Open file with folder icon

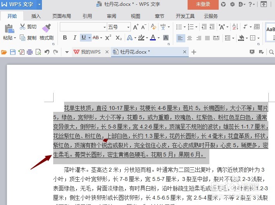(4, 52)
